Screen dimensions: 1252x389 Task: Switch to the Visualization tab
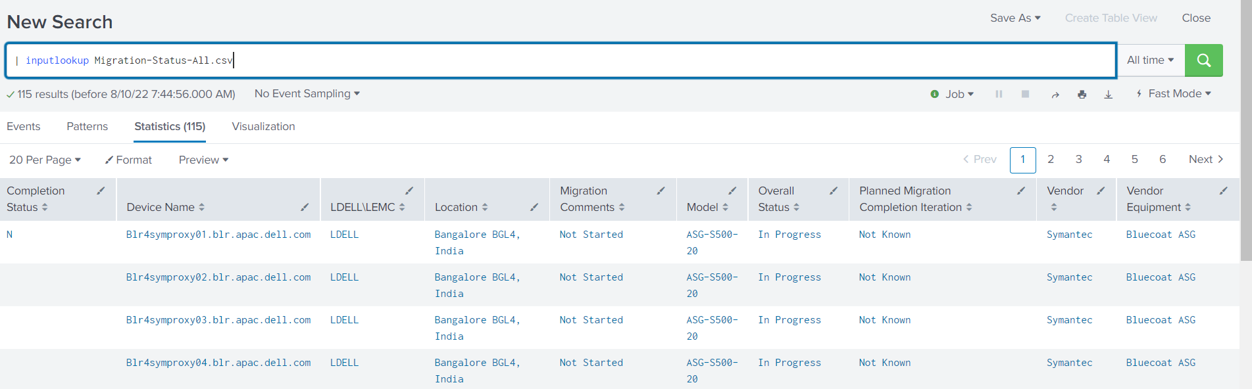click(263, 126)
